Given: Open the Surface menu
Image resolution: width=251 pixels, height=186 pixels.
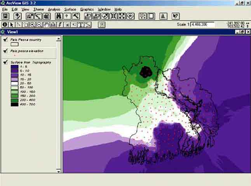Looking at the screenshot, I should [70, 9].
